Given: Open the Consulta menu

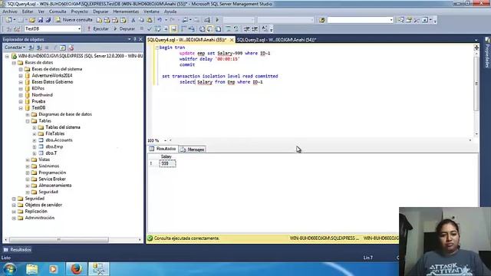Looking at the screenshot, I should click(58, 11).
